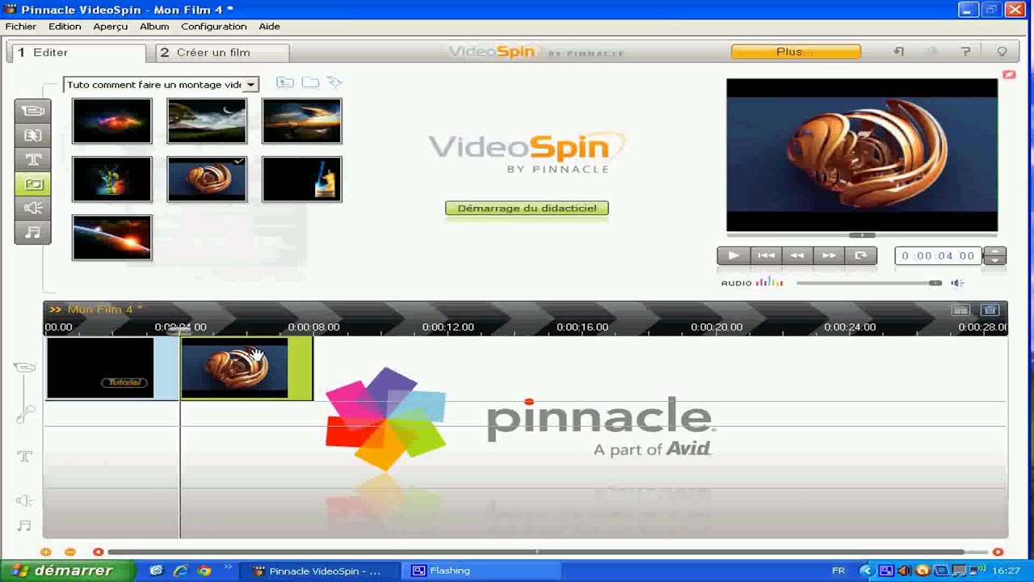Click the FR language indicator in tray
The height and width of the screenshot is (582, 1034).
839,571
